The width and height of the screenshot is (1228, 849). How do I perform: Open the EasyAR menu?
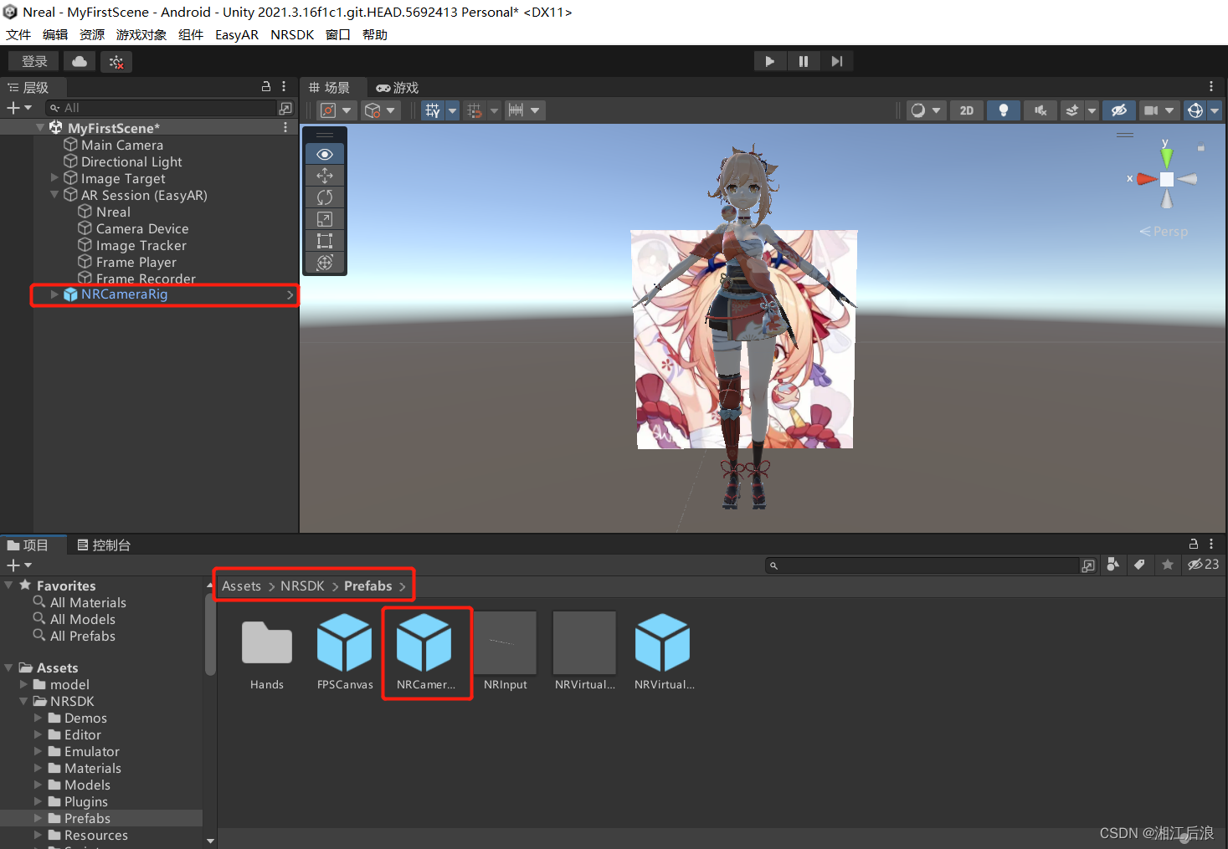[237, 35]
